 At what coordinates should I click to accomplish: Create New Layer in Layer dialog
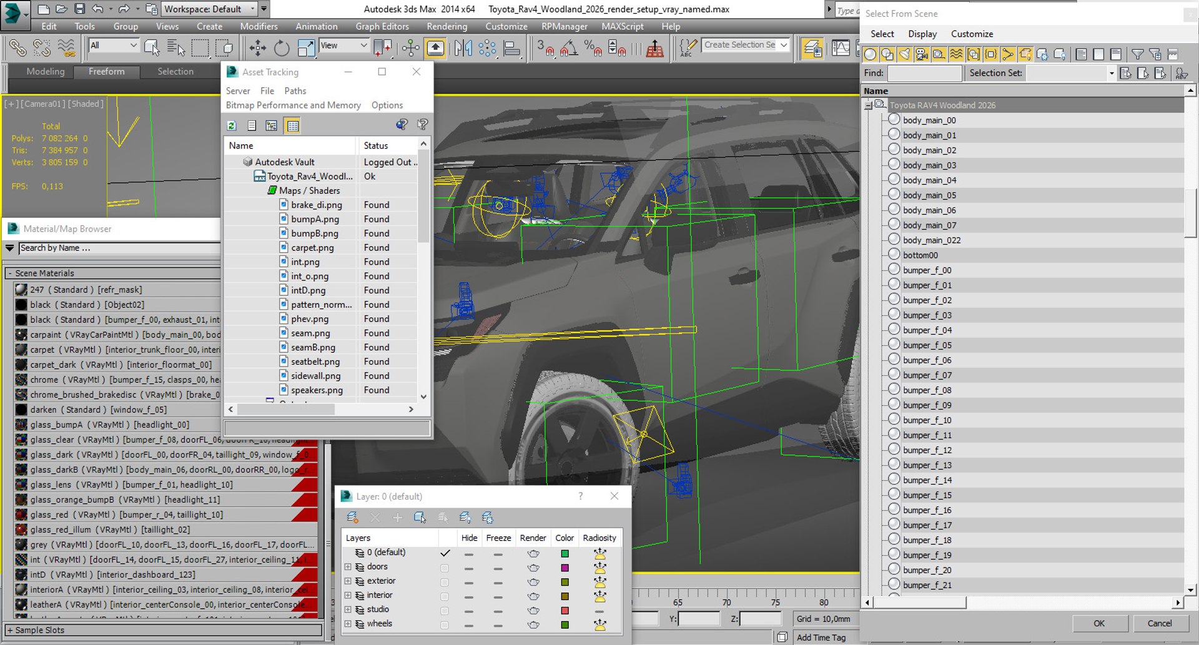352,517
